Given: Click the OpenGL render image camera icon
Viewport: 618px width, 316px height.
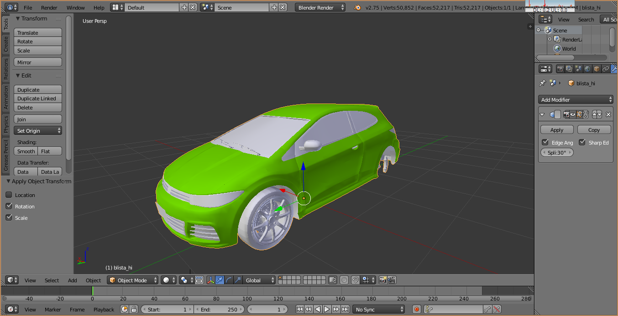Looking at the screenshot, I should pyautogui.click(x=382, y=280).
